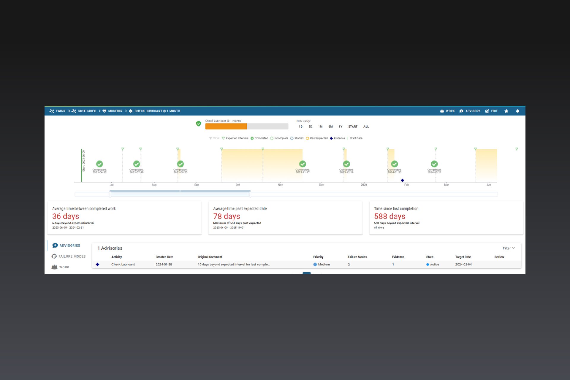
Task: Select the Check Lubricant advisory row
Action: pyautogui.click(x=208, y=264)
